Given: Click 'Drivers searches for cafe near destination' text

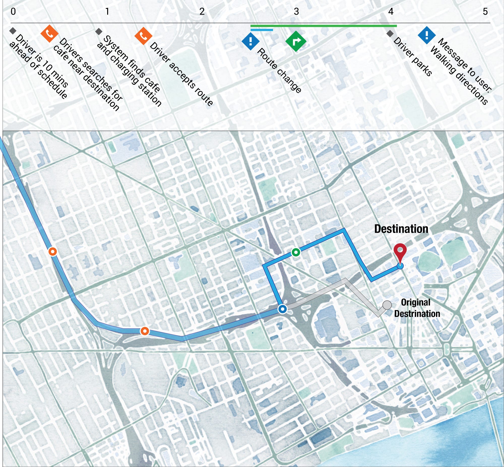Looking at the screenshot, I should [89, 75].
